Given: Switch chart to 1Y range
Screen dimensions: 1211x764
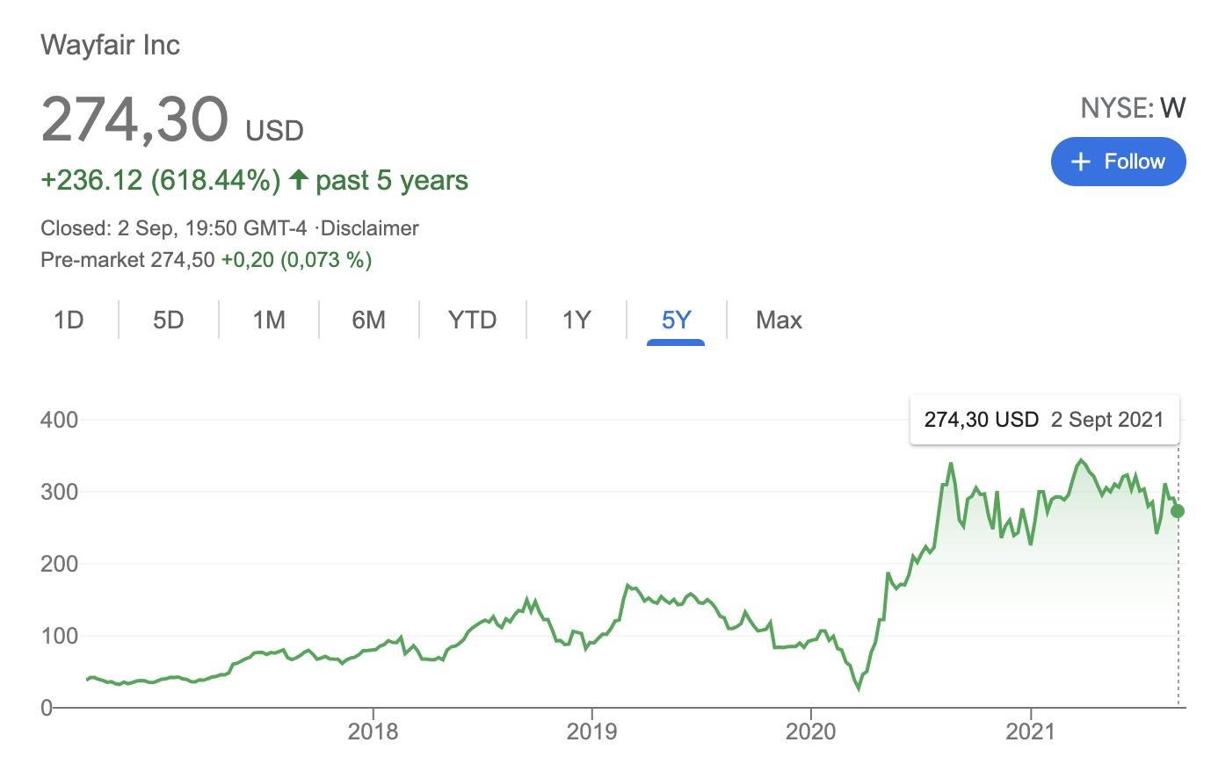Looking at the screenshot, I should tap(576, 320).
